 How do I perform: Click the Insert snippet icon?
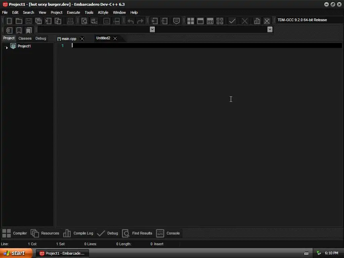tap(9, 30)
